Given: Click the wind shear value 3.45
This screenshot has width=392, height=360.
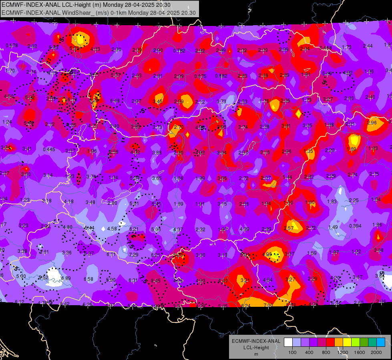Looking at the screenshot, I should (x=158, y=102).
